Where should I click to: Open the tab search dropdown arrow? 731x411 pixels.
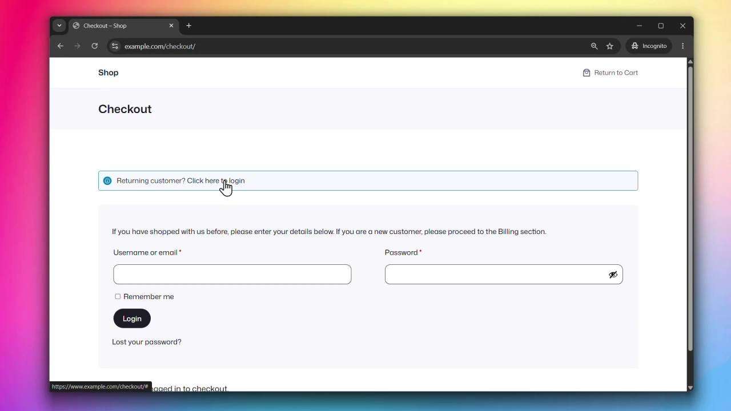coord(59,26)
